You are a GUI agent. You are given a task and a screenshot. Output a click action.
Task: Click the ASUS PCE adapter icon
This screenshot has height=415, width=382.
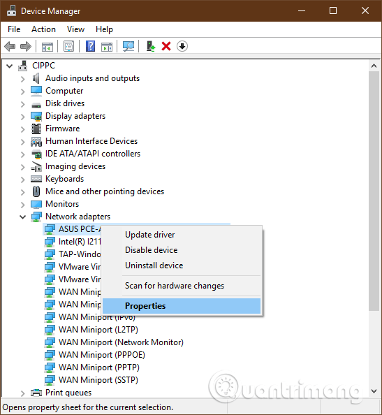point(50,229)
